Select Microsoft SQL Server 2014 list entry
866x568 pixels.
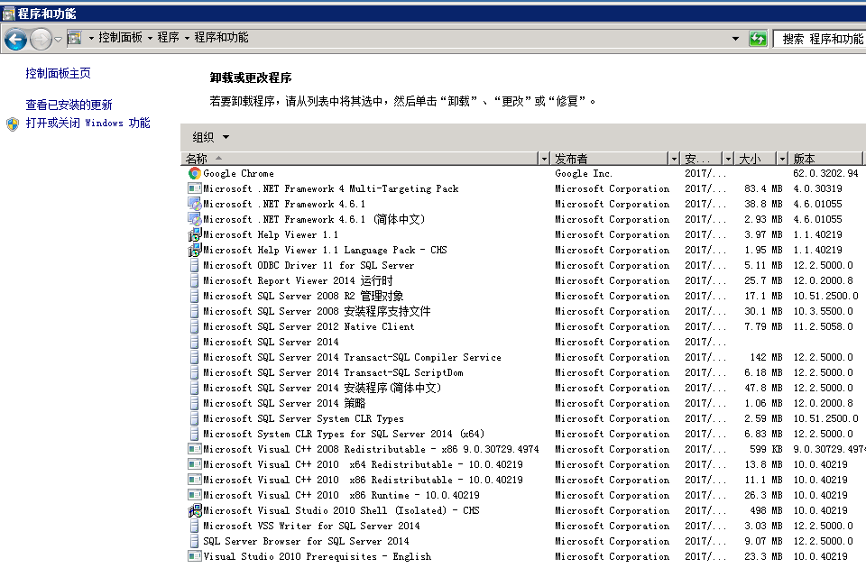[271, 343]
